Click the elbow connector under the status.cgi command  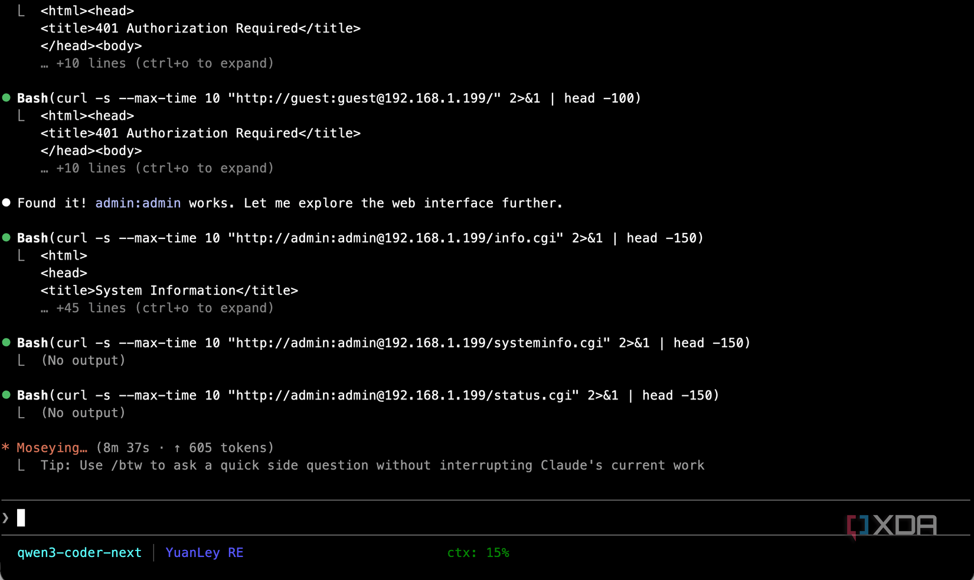point(22,412)
